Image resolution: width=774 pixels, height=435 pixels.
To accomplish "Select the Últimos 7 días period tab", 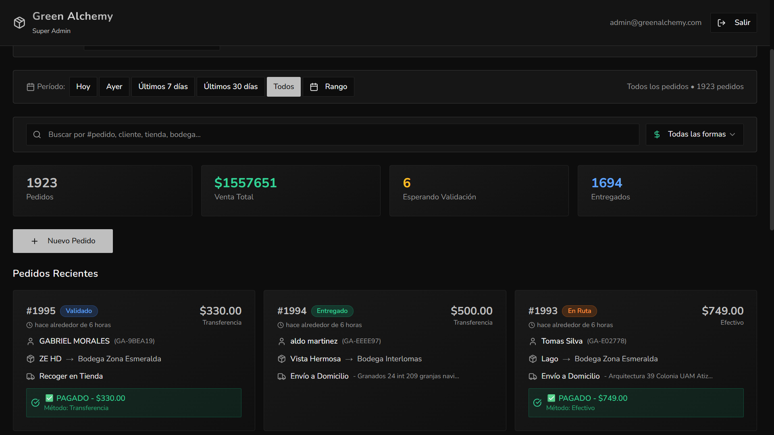I will (163, 87).
